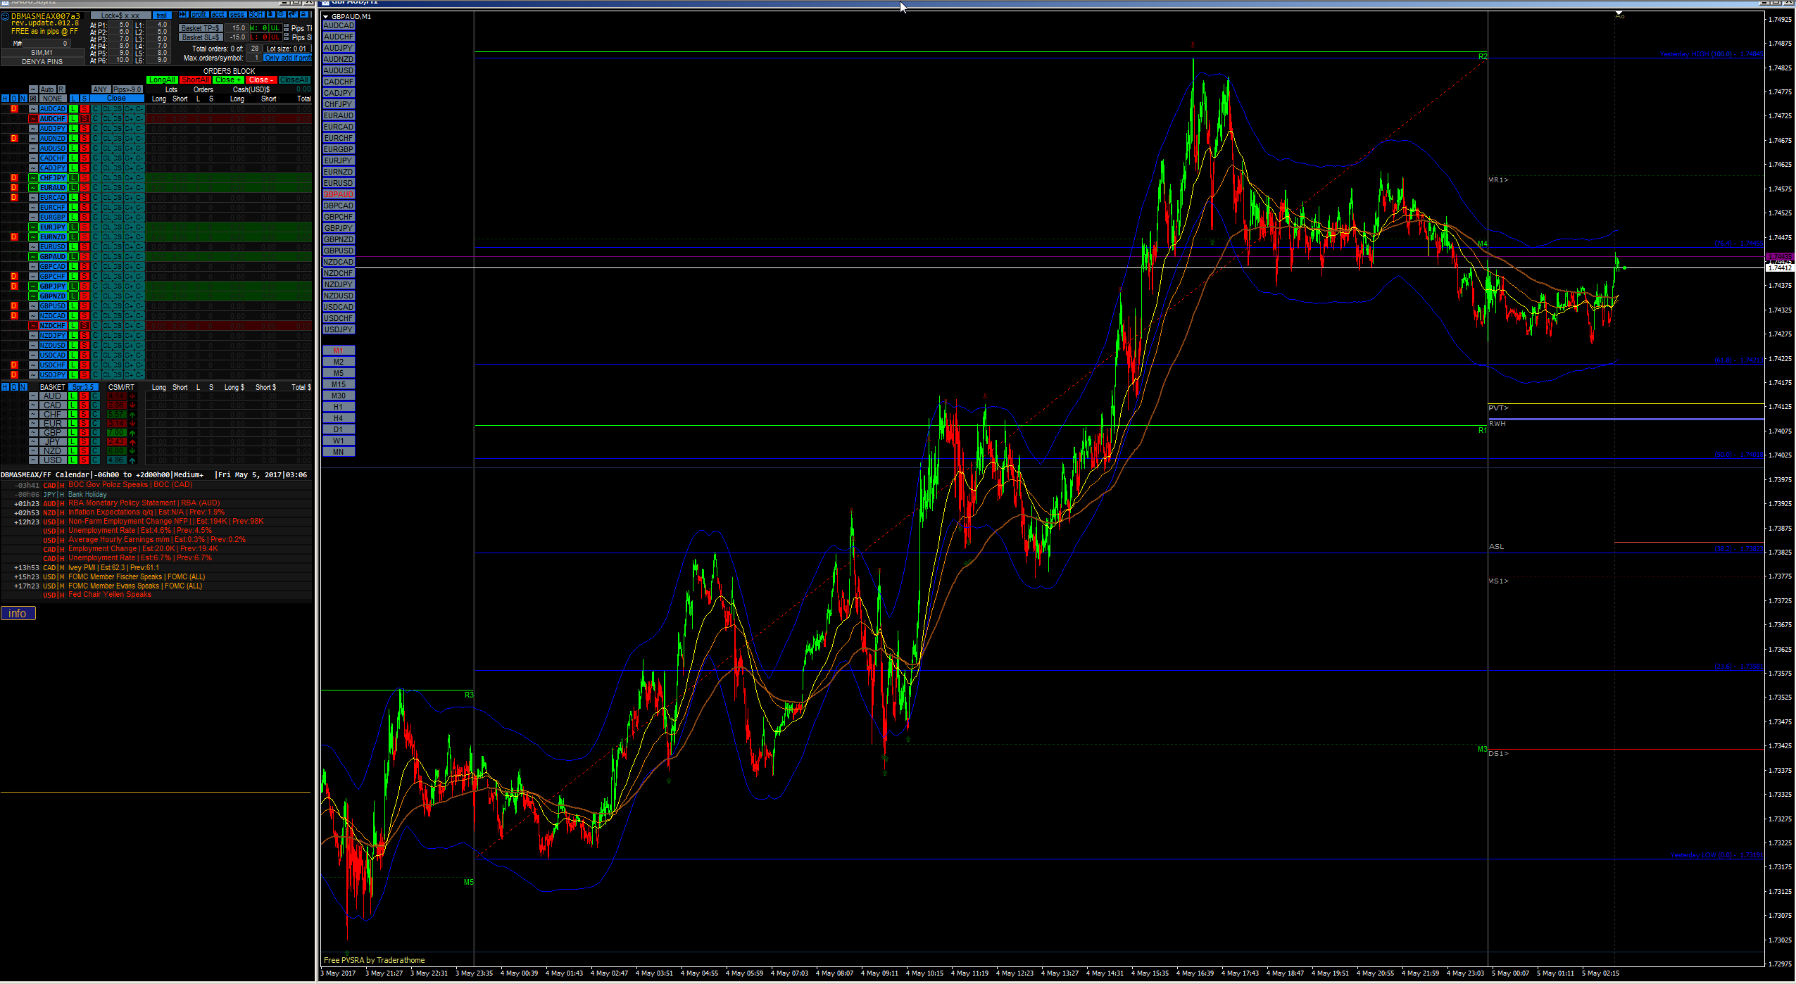The width and height of the screenshot is (1796, 984).
Task: Click the tilde icon in CHFJPY row
Action: pos(33,177)
